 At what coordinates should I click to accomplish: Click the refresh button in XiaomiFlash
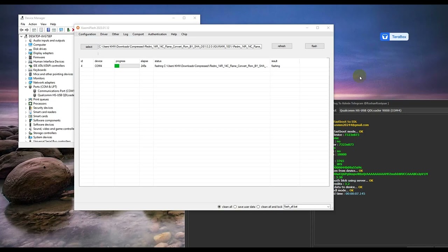[282, 46]
